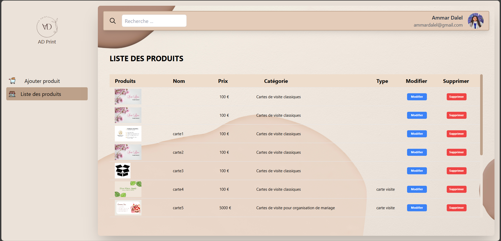Click the carte1 white business card thumbnail
Image resolution: width=501 pixels, height=241 pixels.
pyautogui.click(x=128, y=134)
